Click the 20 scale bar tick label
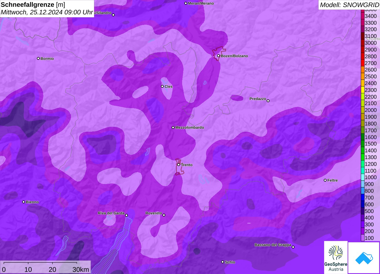 pos(52,269)
